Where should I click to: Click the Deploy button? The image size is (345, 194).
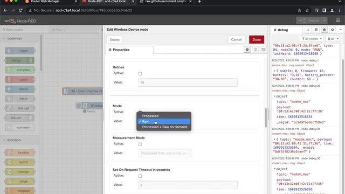tap(309, 20)
